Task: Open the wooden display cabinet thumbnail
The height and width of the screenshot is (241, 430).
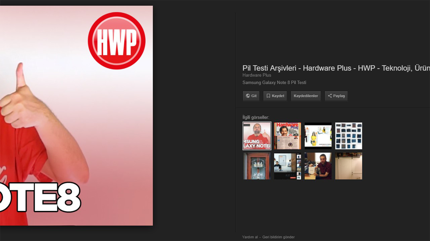Action: [257, 166]
